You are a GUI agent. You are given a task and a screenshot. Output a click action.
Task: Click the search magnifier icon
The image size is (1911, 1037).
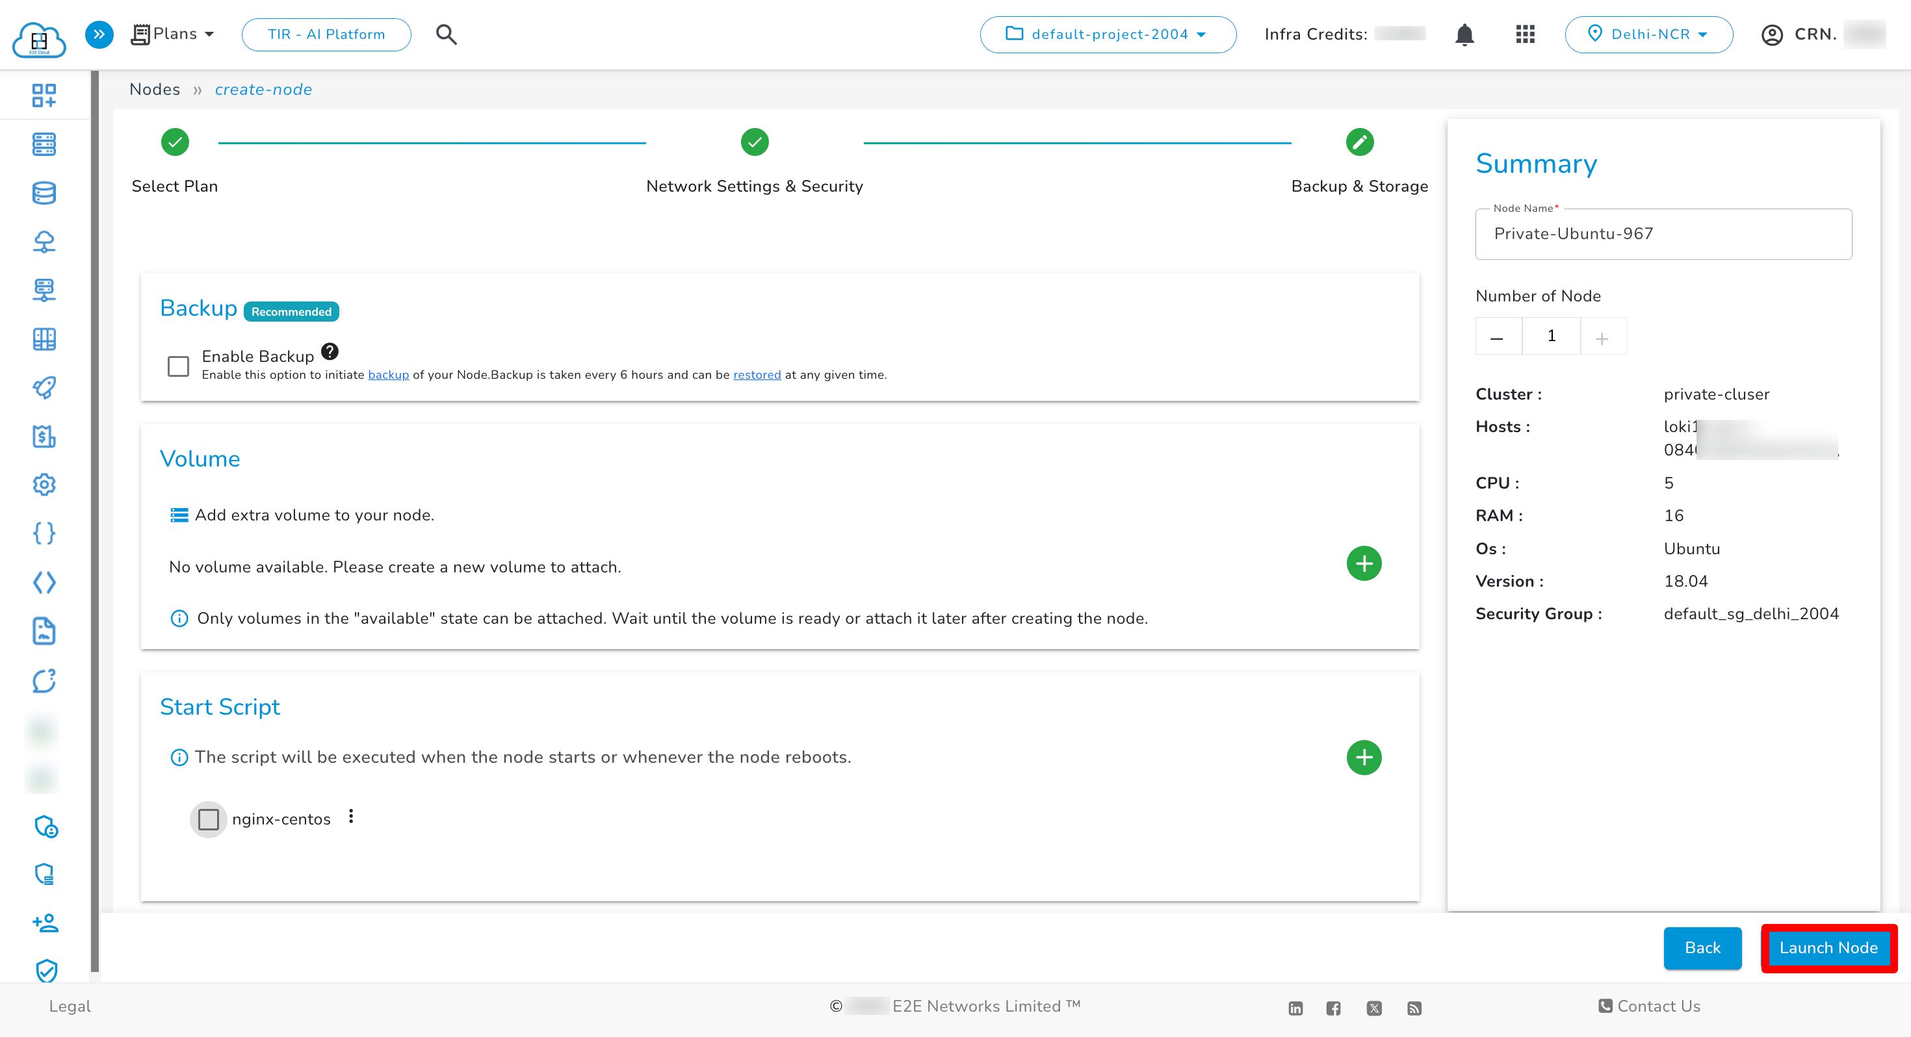click(x=446, y=34)
